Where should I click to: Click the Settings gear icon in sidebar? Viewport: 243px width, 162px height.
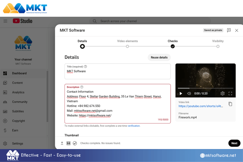[5, 144]
